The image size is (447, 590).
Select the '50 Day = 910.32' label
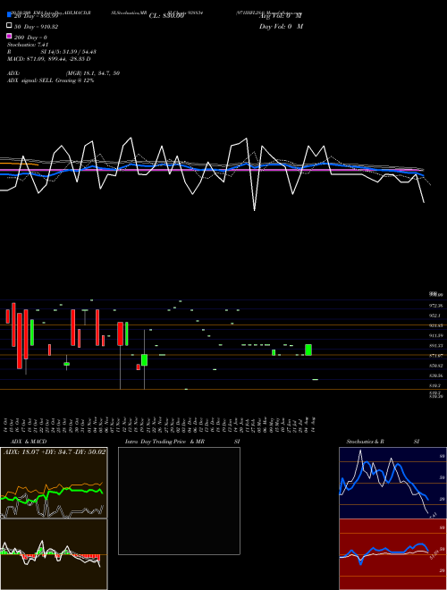click(x=36, y=27)
